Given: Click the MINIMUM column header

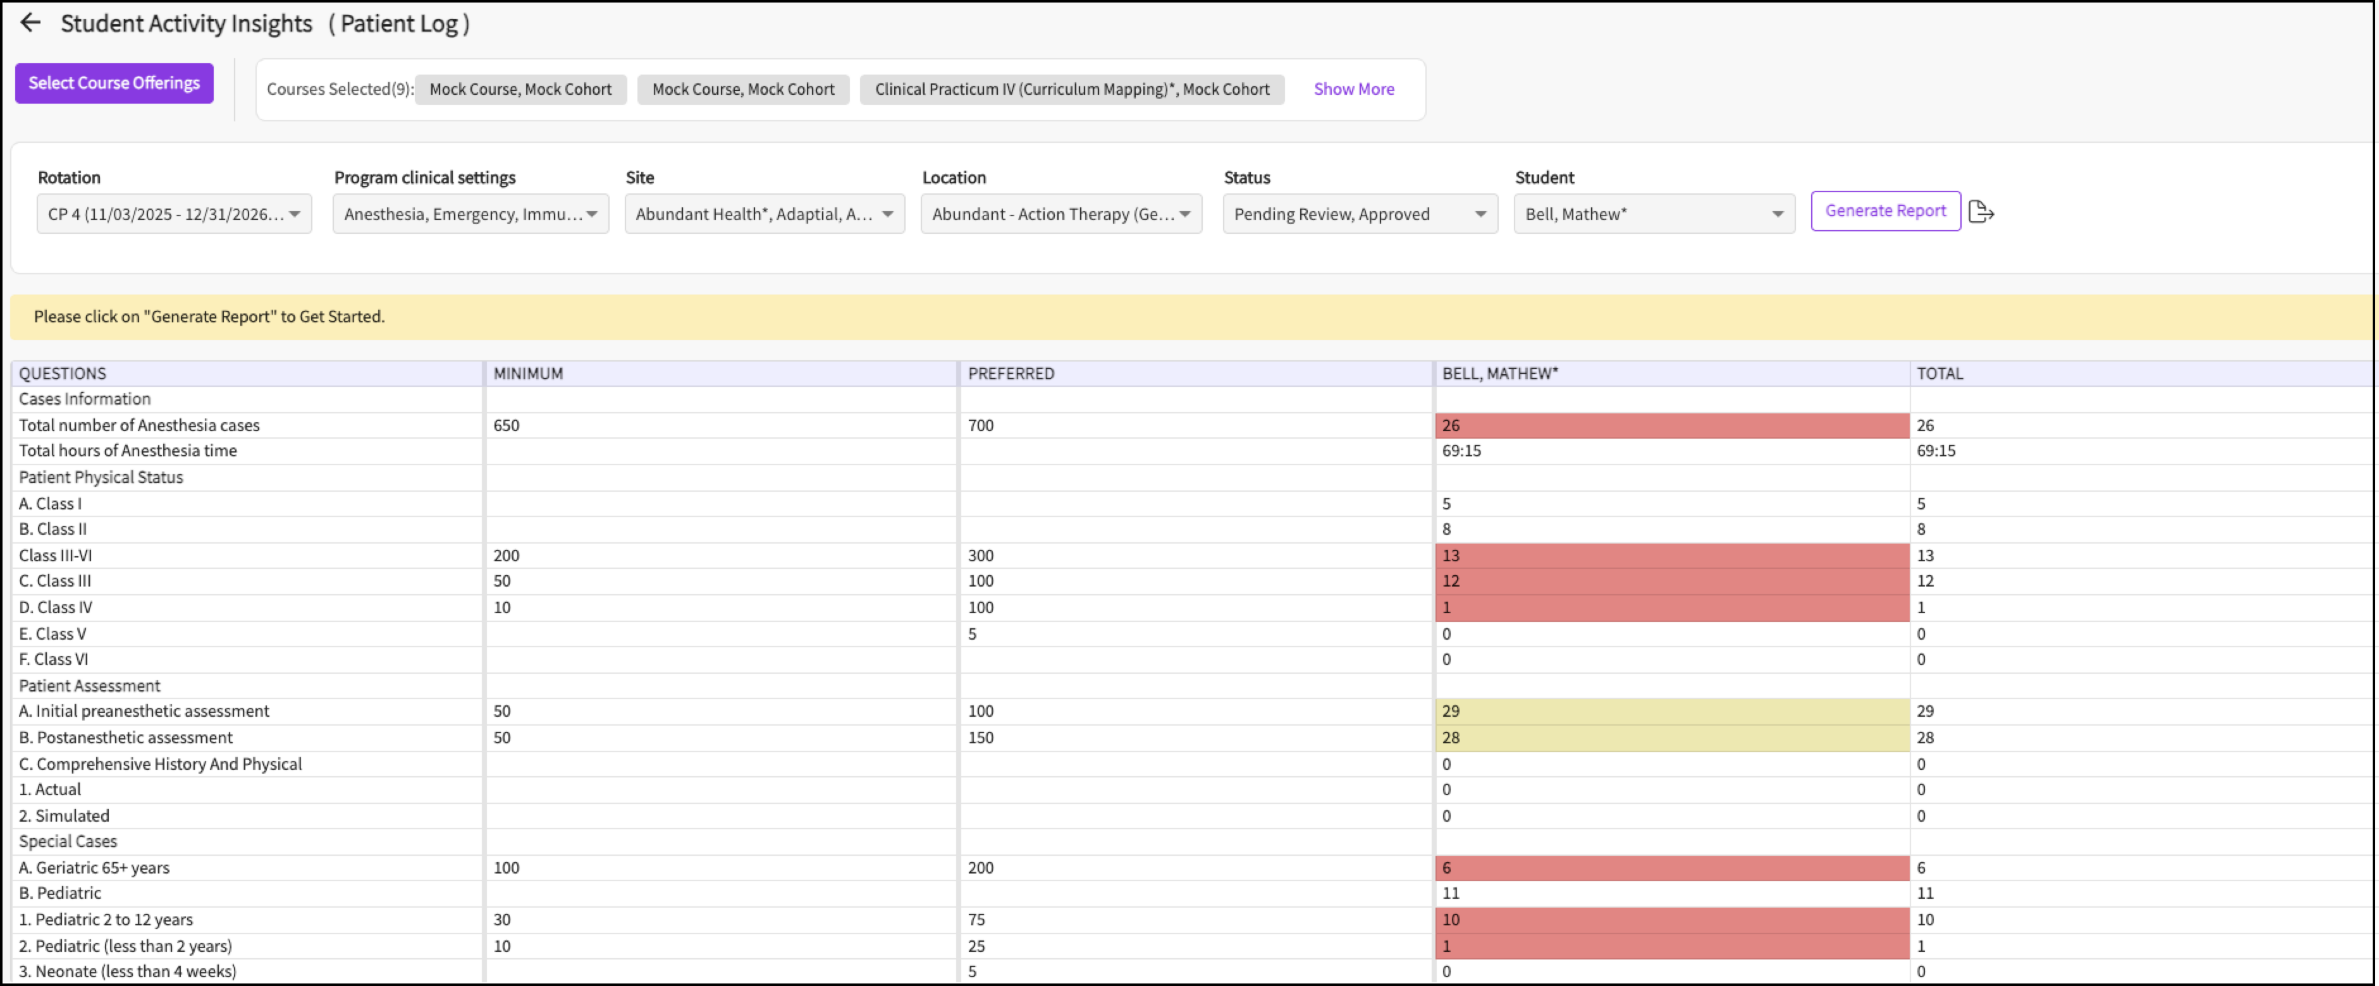Looking at the screenshot, I should (528, 374).
